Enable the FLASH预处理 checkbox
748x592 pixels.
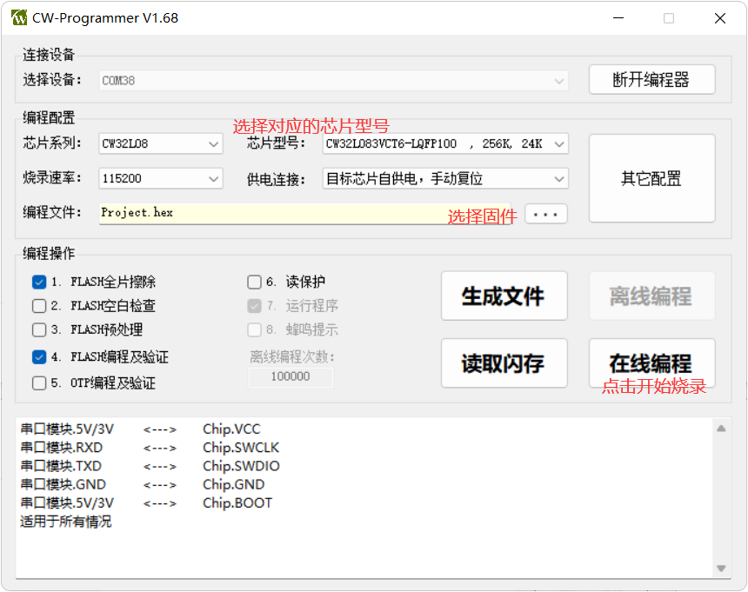pyautogui.click(x=38, y=329)
